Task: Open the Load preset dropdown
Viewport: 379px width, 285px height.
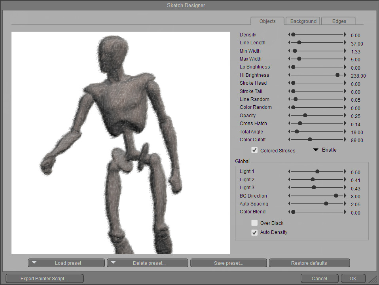Action: click(x=66, y=263)
